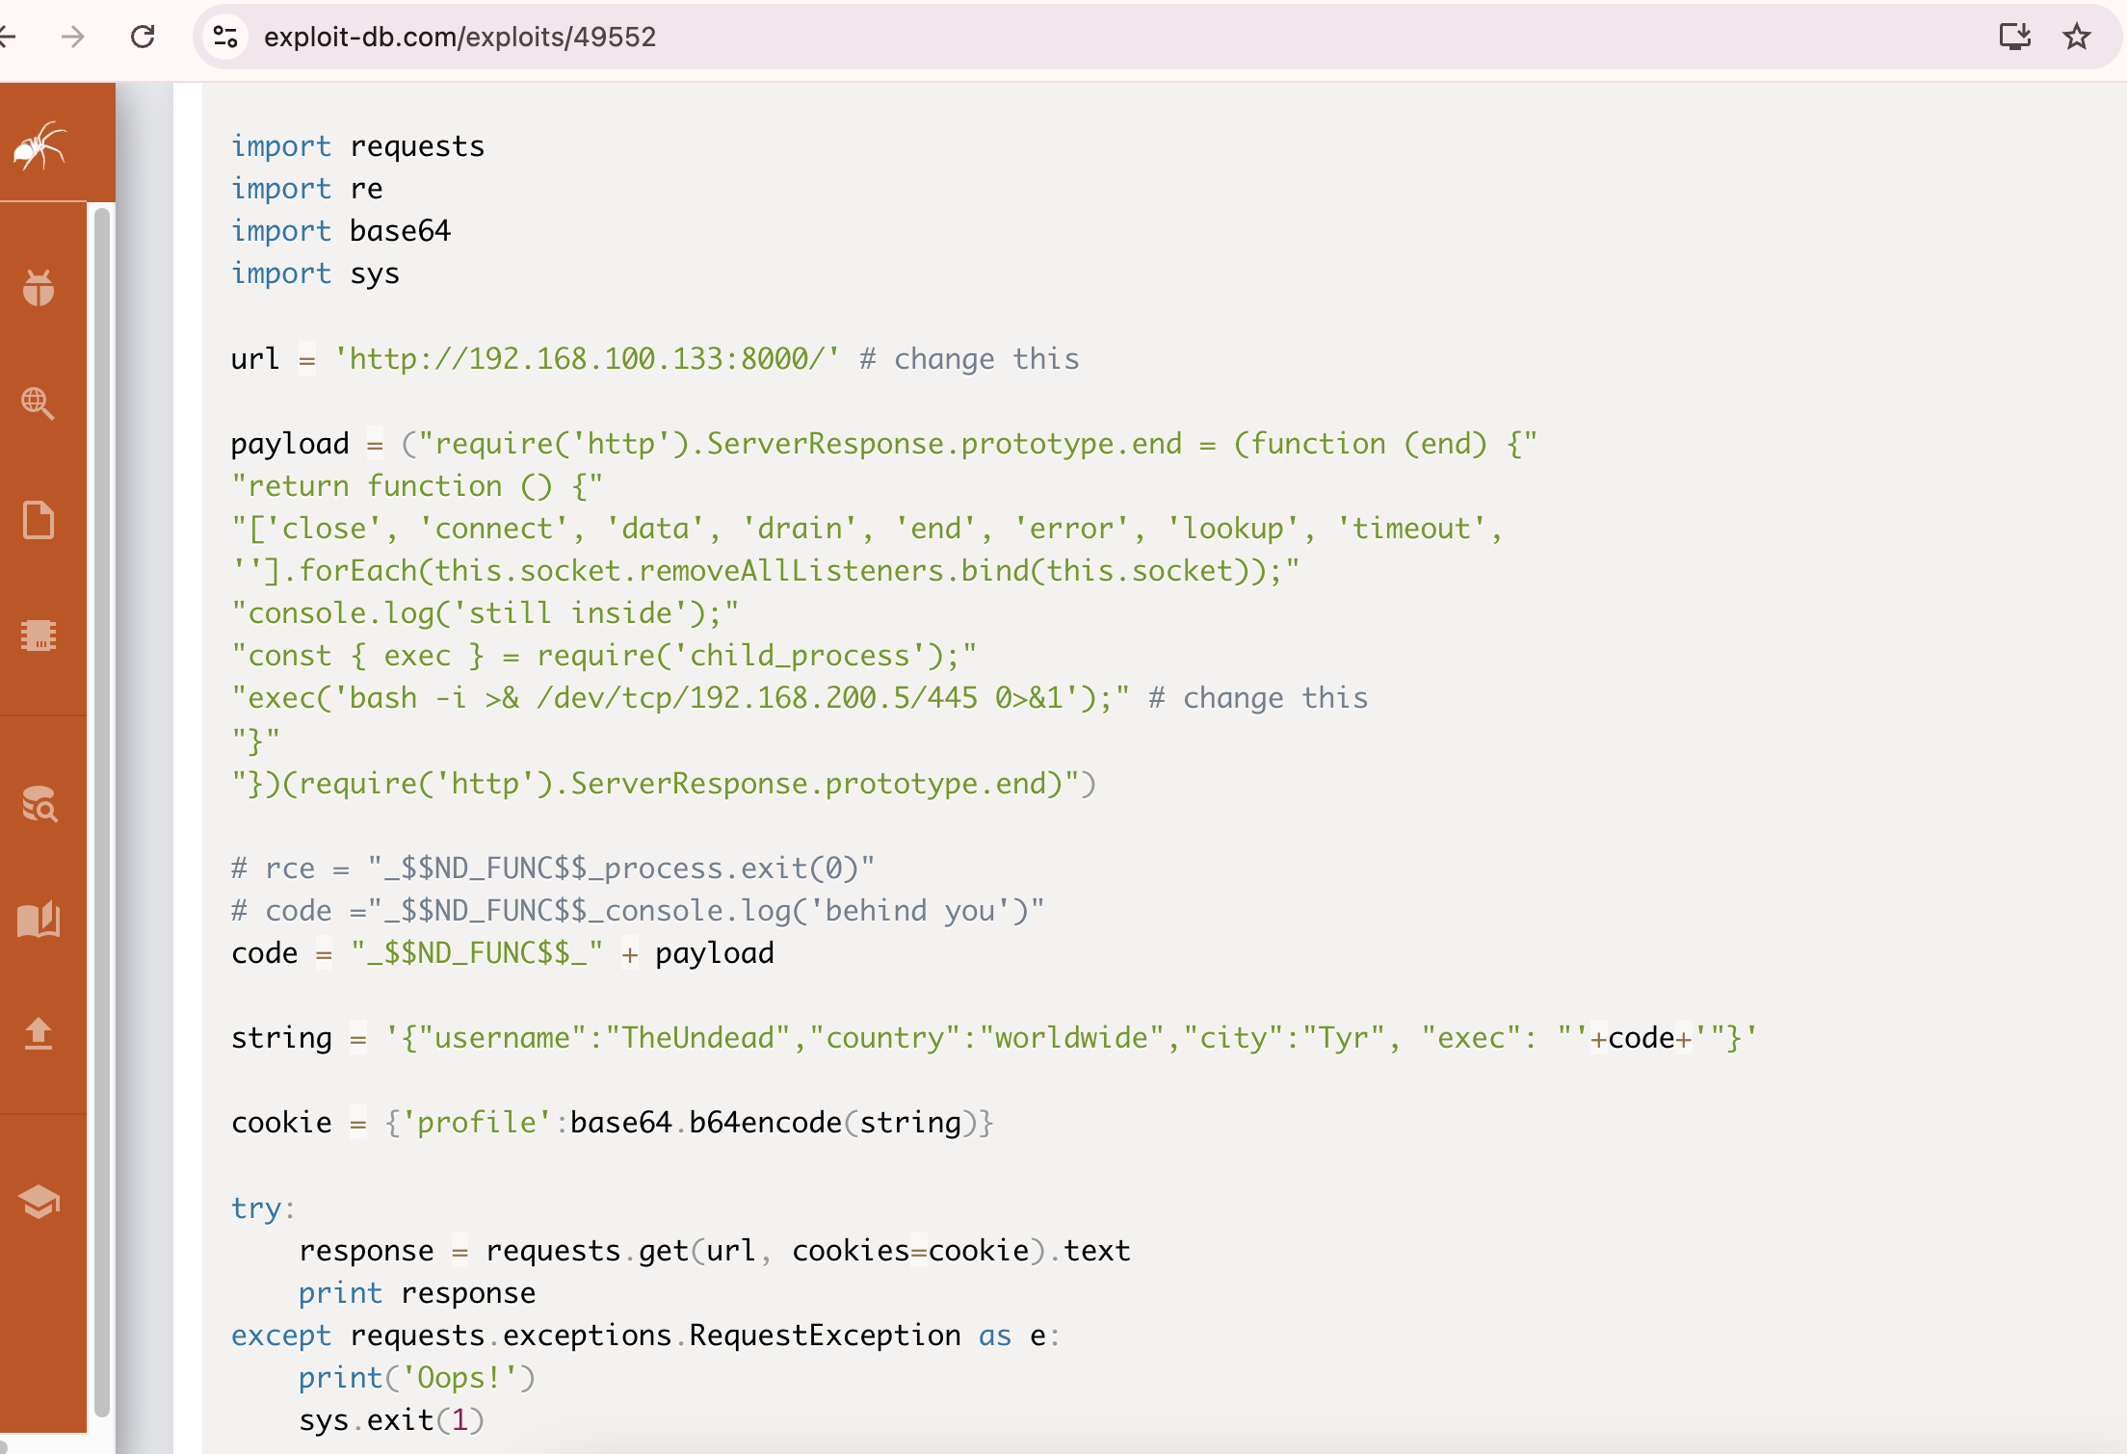Open the Exploits bug icon in sidebar

tap(39, 288)
